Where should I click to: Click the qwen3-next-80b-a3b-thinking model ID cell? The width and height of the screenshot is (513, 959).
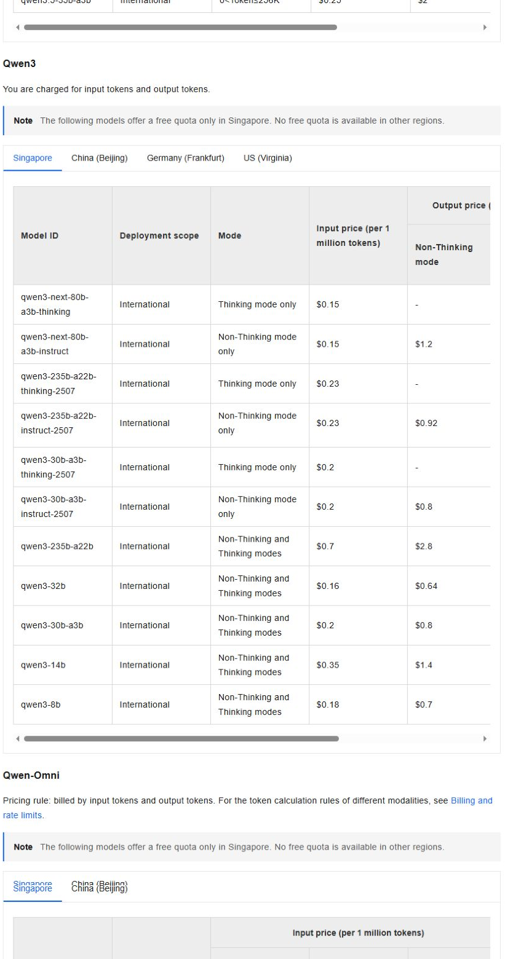point(63,304)
